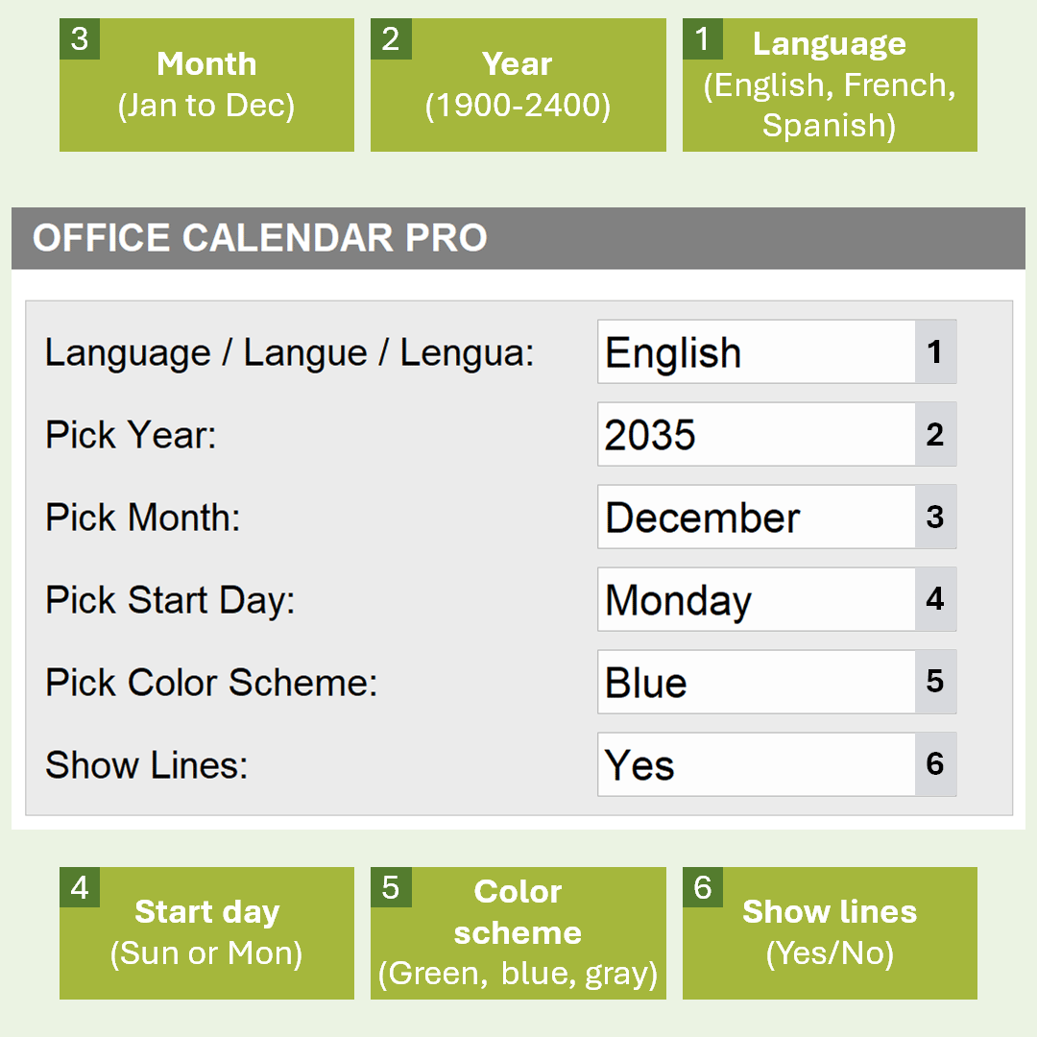Click the Show lines (Yes/No) help box
1037x1037 pixels.
pos(829,932)
